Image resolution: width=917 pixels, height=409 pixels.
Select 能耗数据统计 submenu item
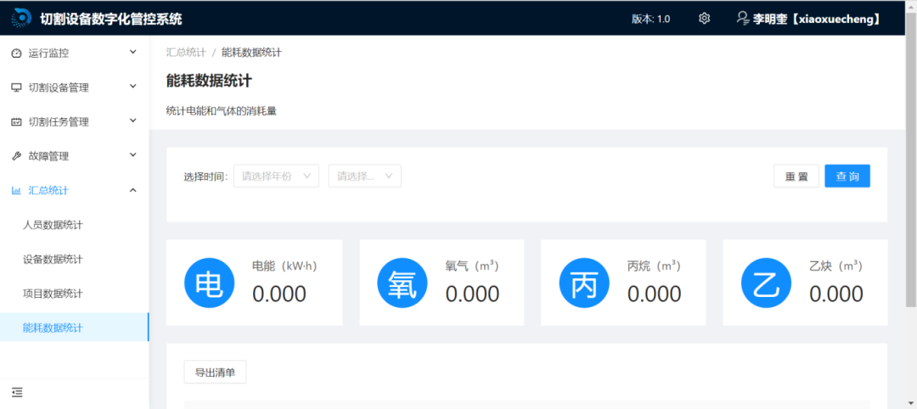coord(74,328)
